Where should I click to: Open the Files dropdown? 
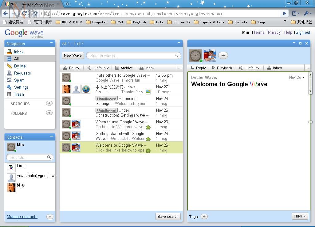tap(300, 216)
